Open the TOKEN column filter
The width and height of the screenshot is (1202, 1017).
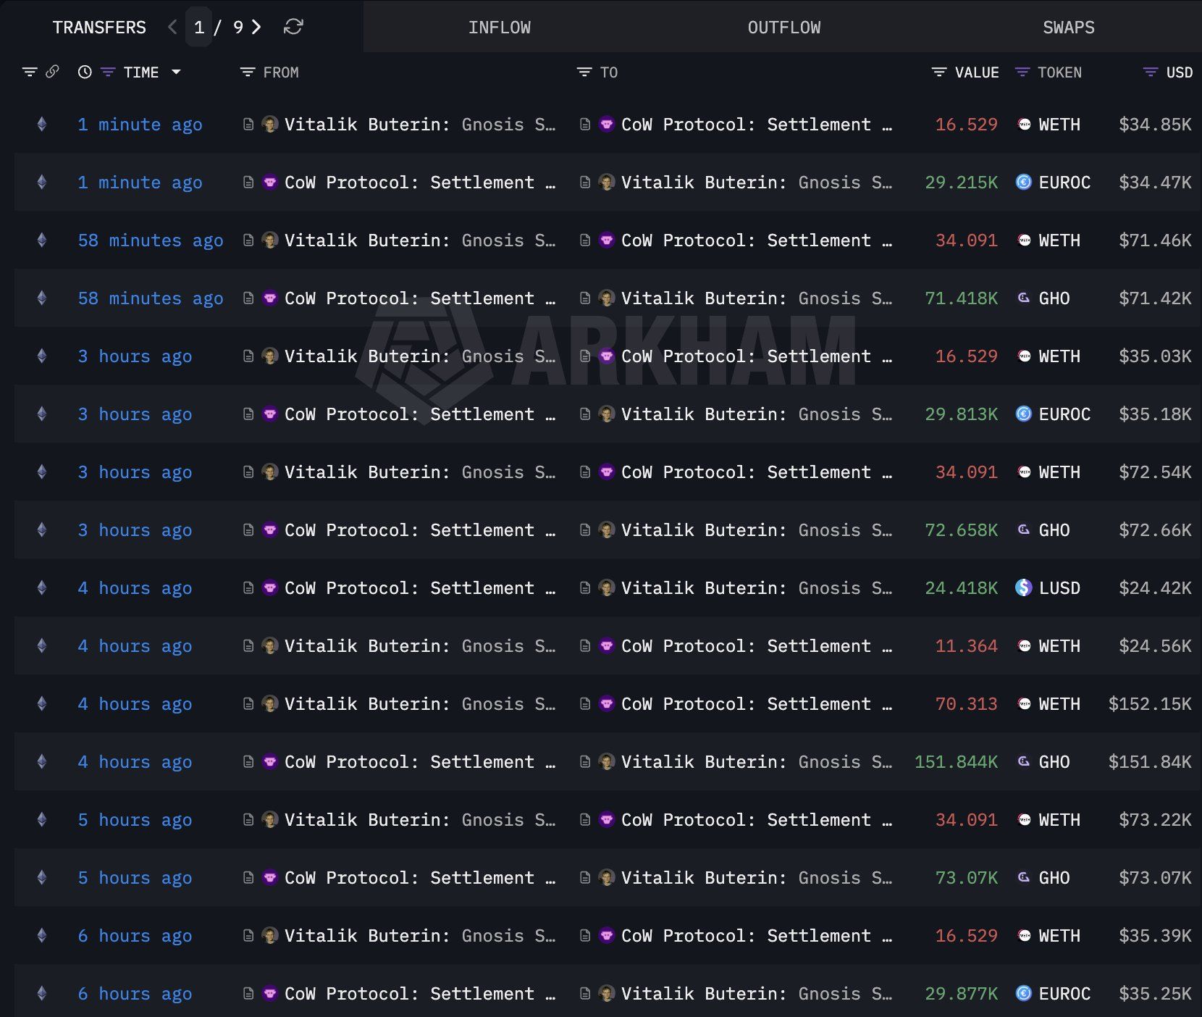click(x=1022, y=72)
